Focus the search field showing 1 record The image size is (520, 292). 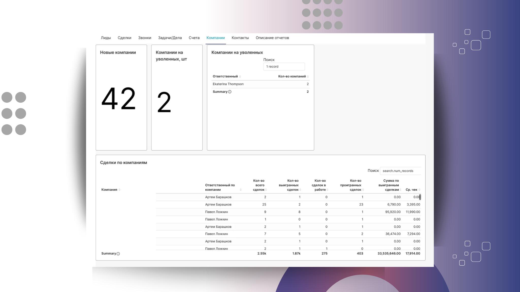(284, 67)
